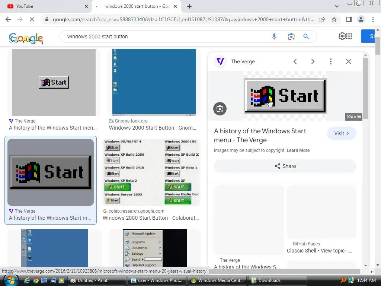Click 'Windows 2000 Start Button - Colaborat...' caption
This screenshot has height=286, width=381.
151,217
